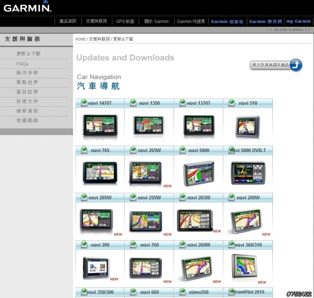This screenshot has width=314, height=298.
Task: Click the download icon beside nüvi 200
Action: point(84,245)
